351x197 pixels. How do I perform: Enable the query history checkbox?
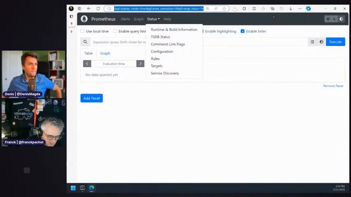(115, 31)
